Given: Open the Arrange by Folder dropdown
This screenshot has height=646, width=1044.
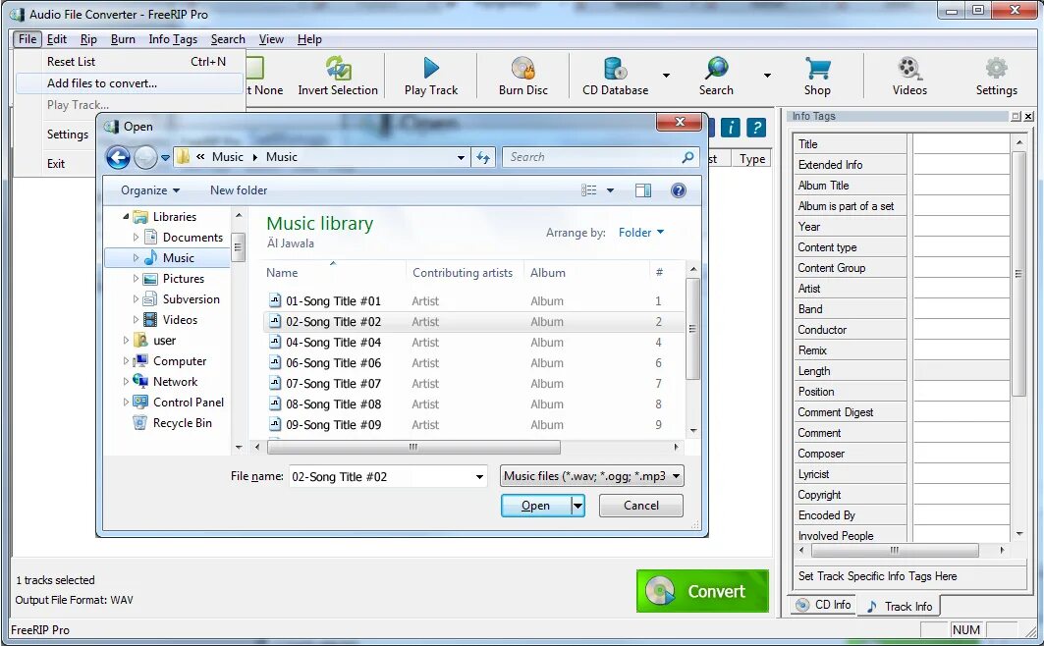Looking at the screenshot, I should coord(641,233).
